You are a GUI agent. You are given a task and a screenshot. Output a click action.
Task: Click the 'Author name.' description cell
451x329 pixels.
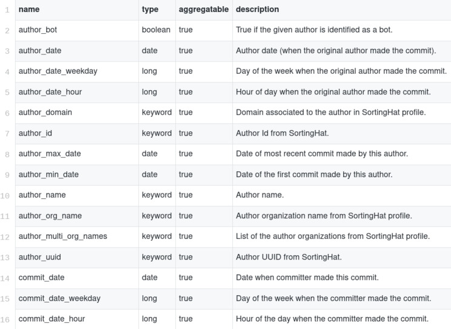click(259, 195)
